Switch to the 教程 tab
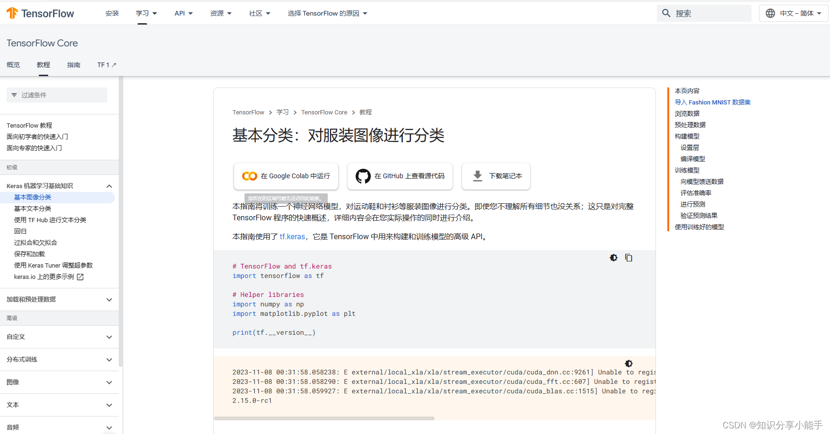The image size is (830, 434). (44, 65)
